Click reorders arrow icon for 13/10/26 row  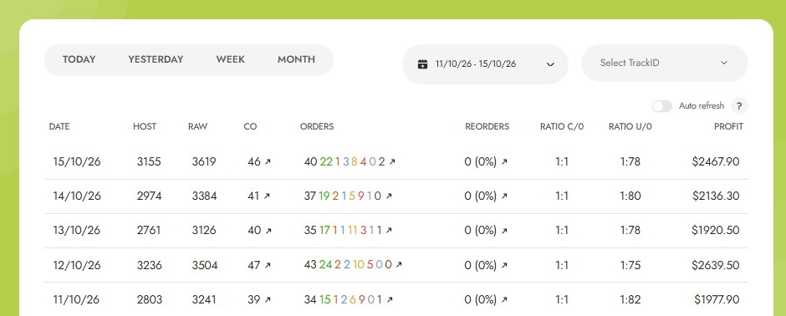tap(503, 231)
